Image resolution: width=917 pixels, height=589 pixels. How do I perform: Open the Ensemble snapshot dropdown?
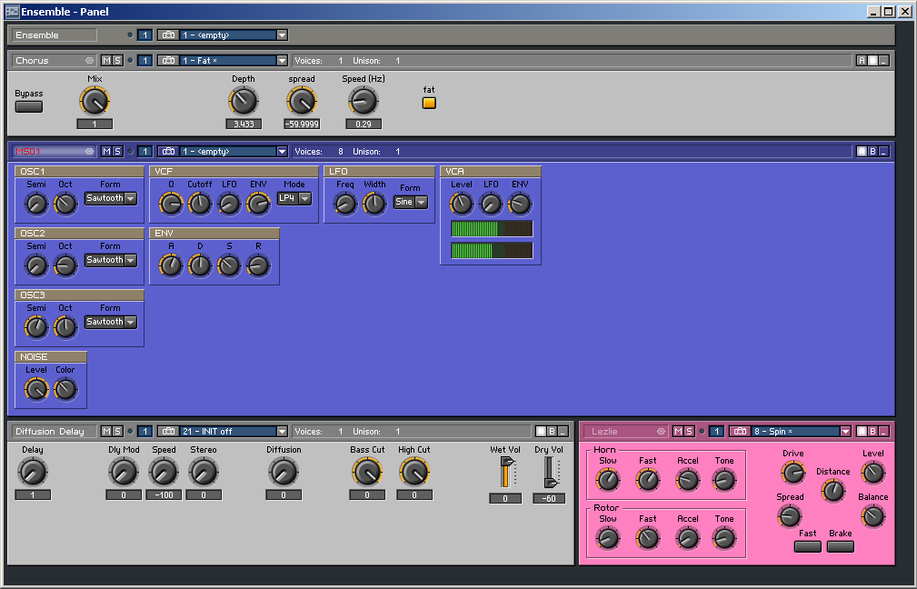click(x=282, y=35)
